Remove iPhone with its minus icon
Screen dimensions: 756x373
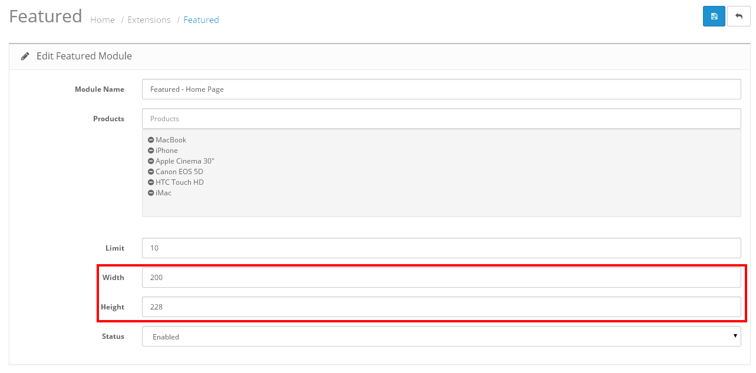pos(151,151)
